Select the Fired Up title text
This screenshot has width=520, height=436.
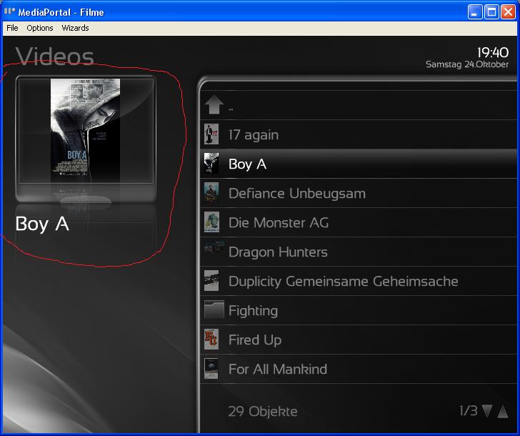point(254,340)
